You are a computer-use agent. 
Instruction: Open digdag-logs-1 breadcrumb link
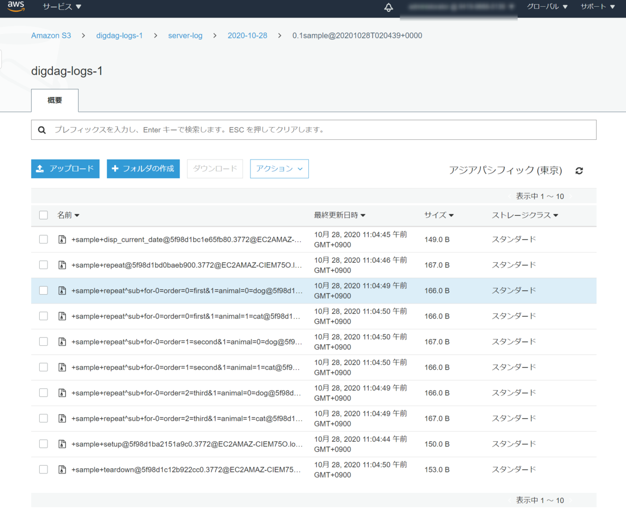coord(119,35)
